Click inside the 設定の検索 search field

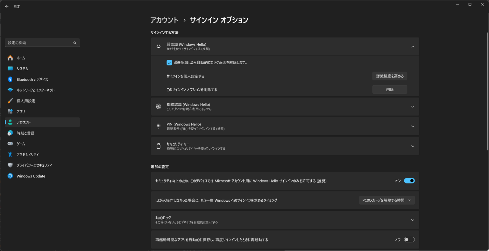38,43
